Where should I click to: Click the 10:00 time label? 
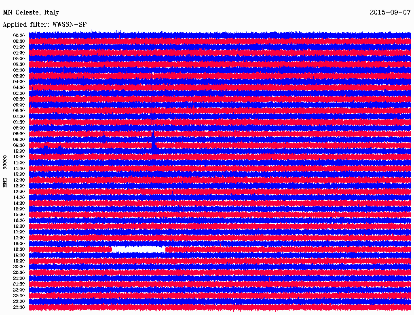point(19,151)
